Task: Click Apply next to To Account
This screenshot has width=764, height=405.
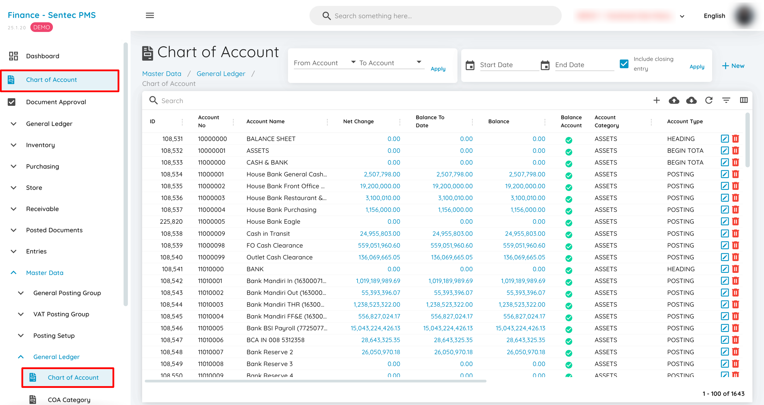Action: coord(438,69)
